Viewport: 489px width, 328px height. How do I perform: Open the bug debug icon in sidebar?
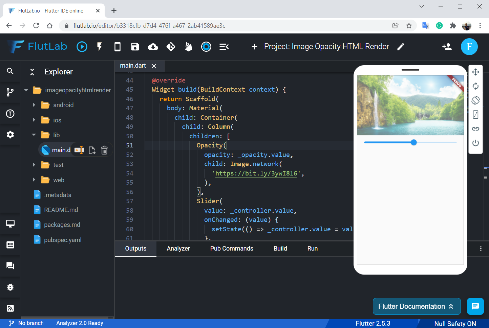click(x=10, y=287)
